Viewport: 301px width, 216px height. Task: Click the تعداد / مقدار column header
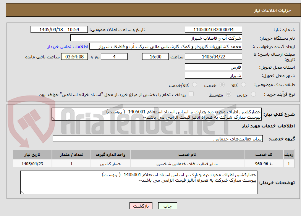click(x=71, y=155)
